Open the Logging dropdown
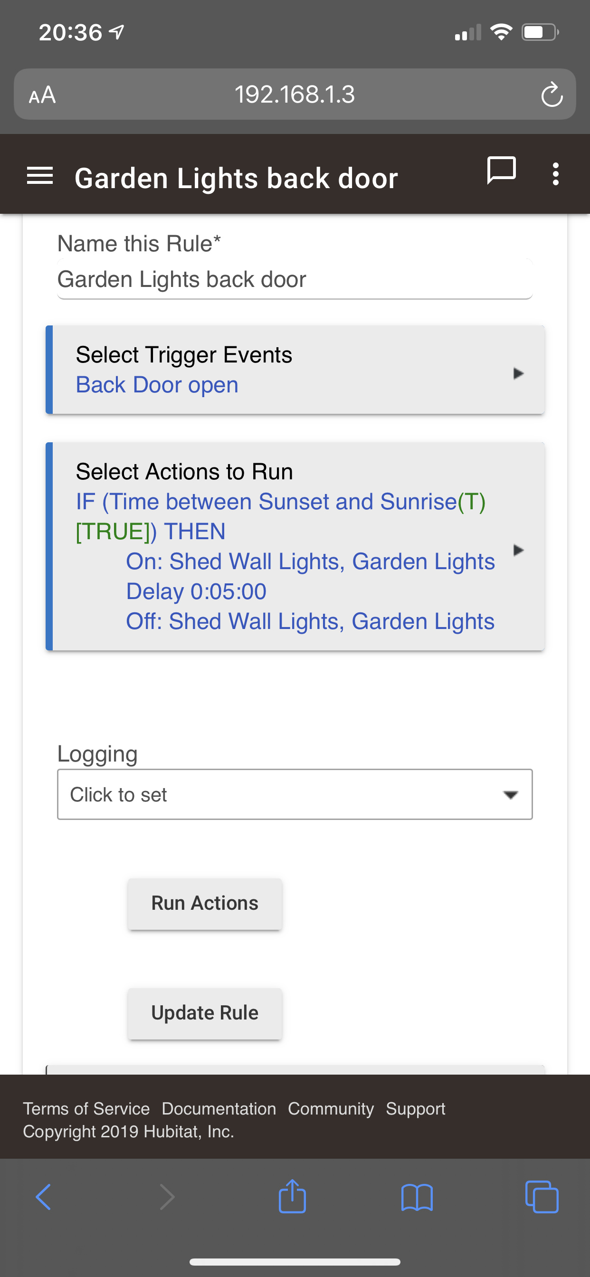 (x=295, y=794)
